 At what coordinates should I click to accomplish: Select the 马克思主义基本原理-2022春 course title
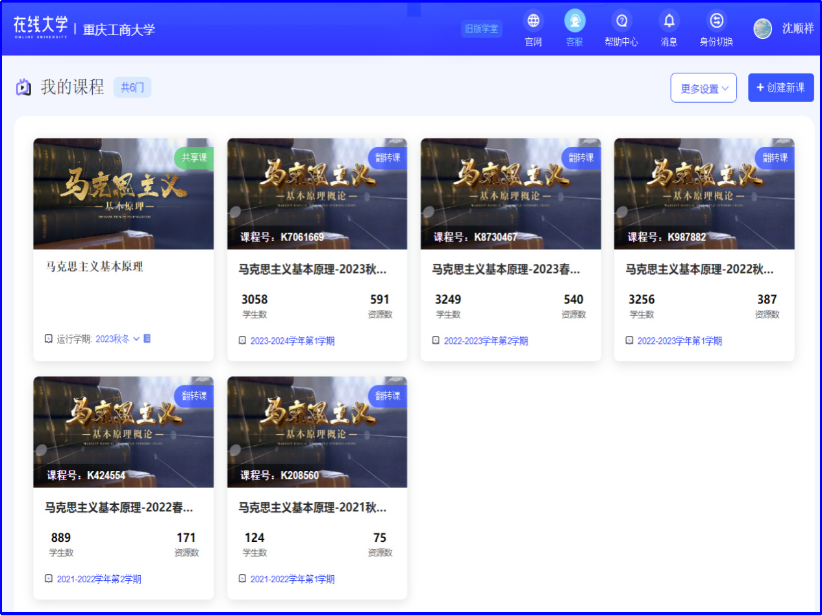pos(119,507)
